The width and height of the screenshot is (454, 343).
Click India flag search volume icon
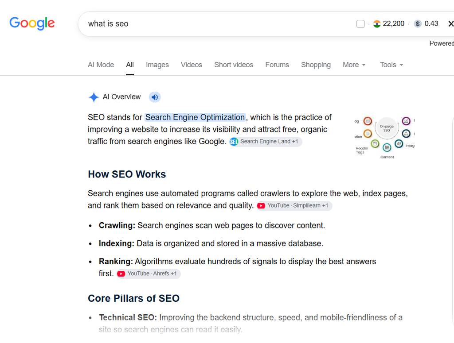pos(377,24)
